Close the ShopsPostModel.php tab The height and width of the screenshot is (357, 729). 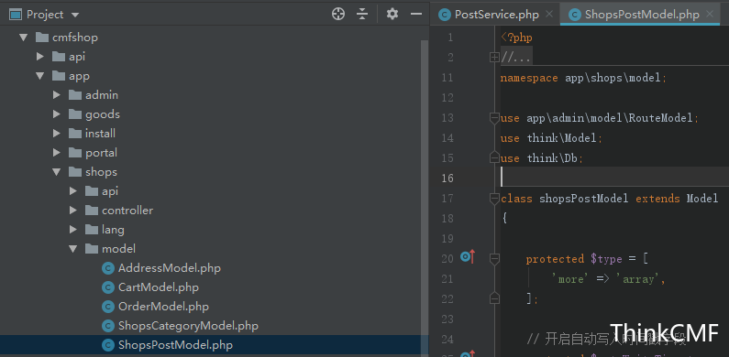click(x=710, y=14)
